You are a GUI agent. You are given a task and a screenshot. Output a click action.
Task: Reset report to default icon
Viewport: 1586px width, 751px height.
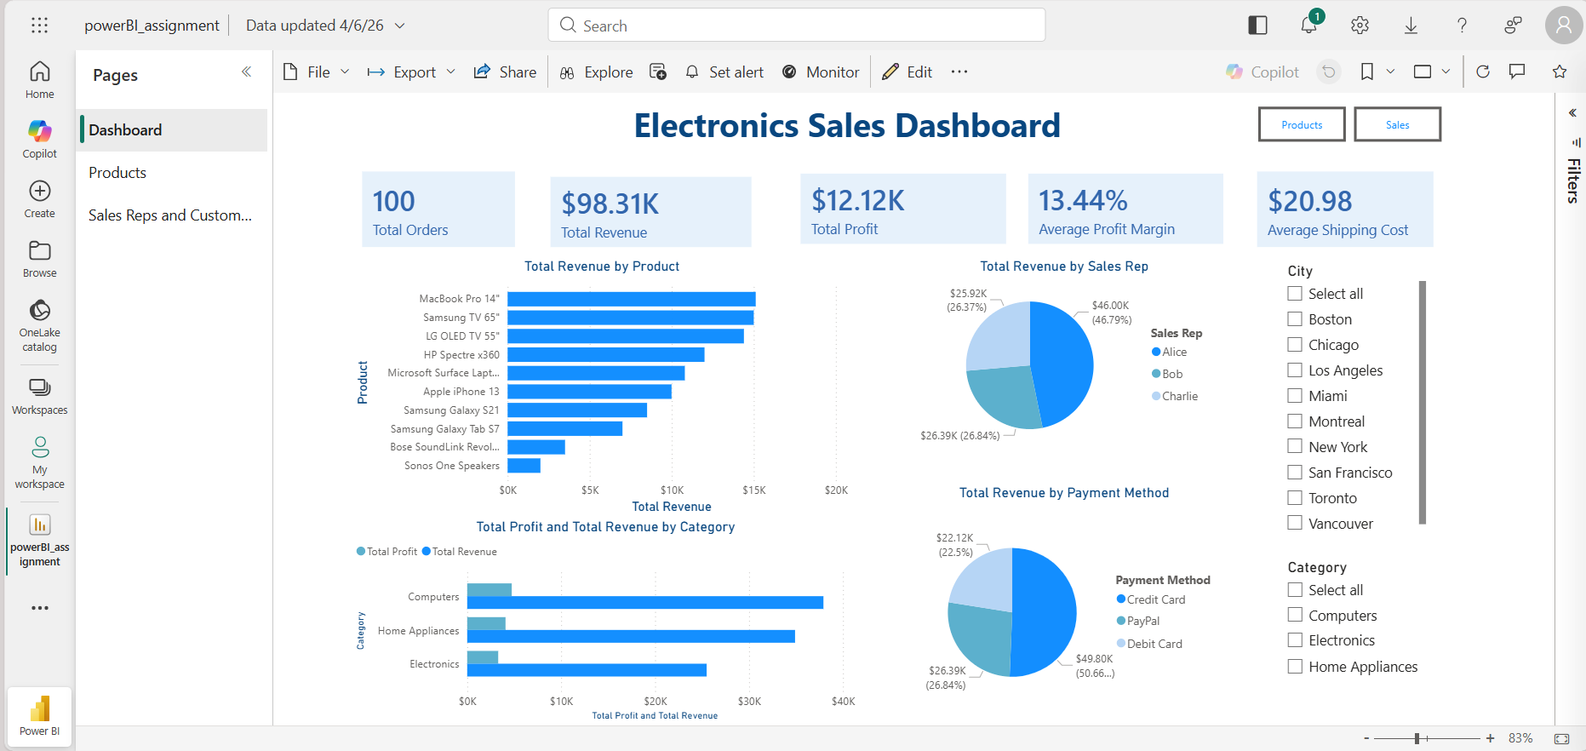click(1329, 72)
